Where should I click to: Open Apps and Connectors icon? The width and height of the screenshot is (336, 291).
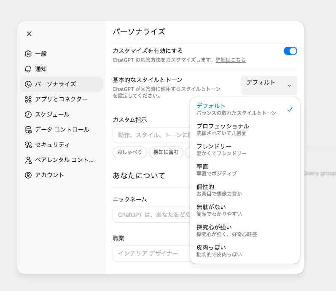(x=28, y=99)
